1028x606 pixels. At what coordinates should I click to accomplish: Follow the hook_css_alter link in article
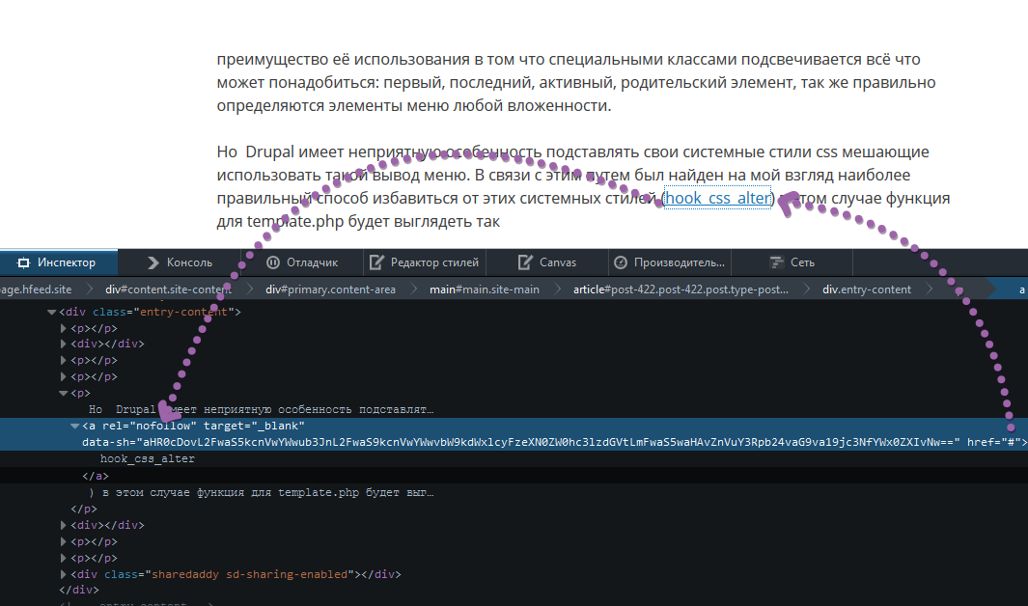point(718,198)
